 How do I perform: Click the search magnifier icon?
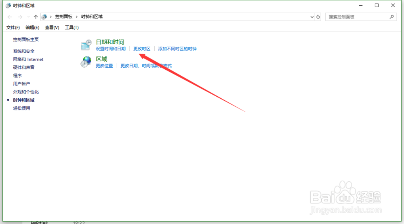391,17
